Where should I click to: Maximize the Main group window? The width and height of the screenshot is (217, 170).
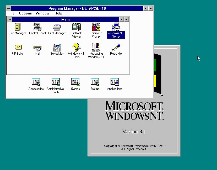coord(127,19)
